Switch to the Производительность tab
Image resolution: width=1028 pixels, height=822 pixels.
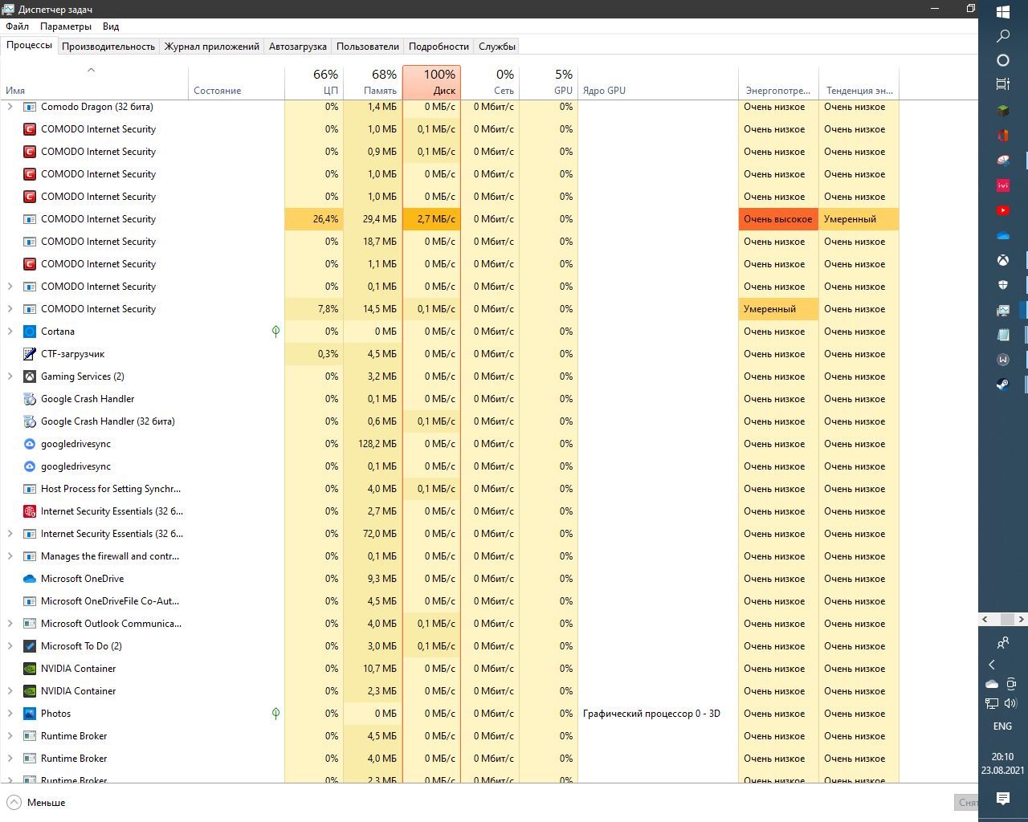[x=108, y=47]
